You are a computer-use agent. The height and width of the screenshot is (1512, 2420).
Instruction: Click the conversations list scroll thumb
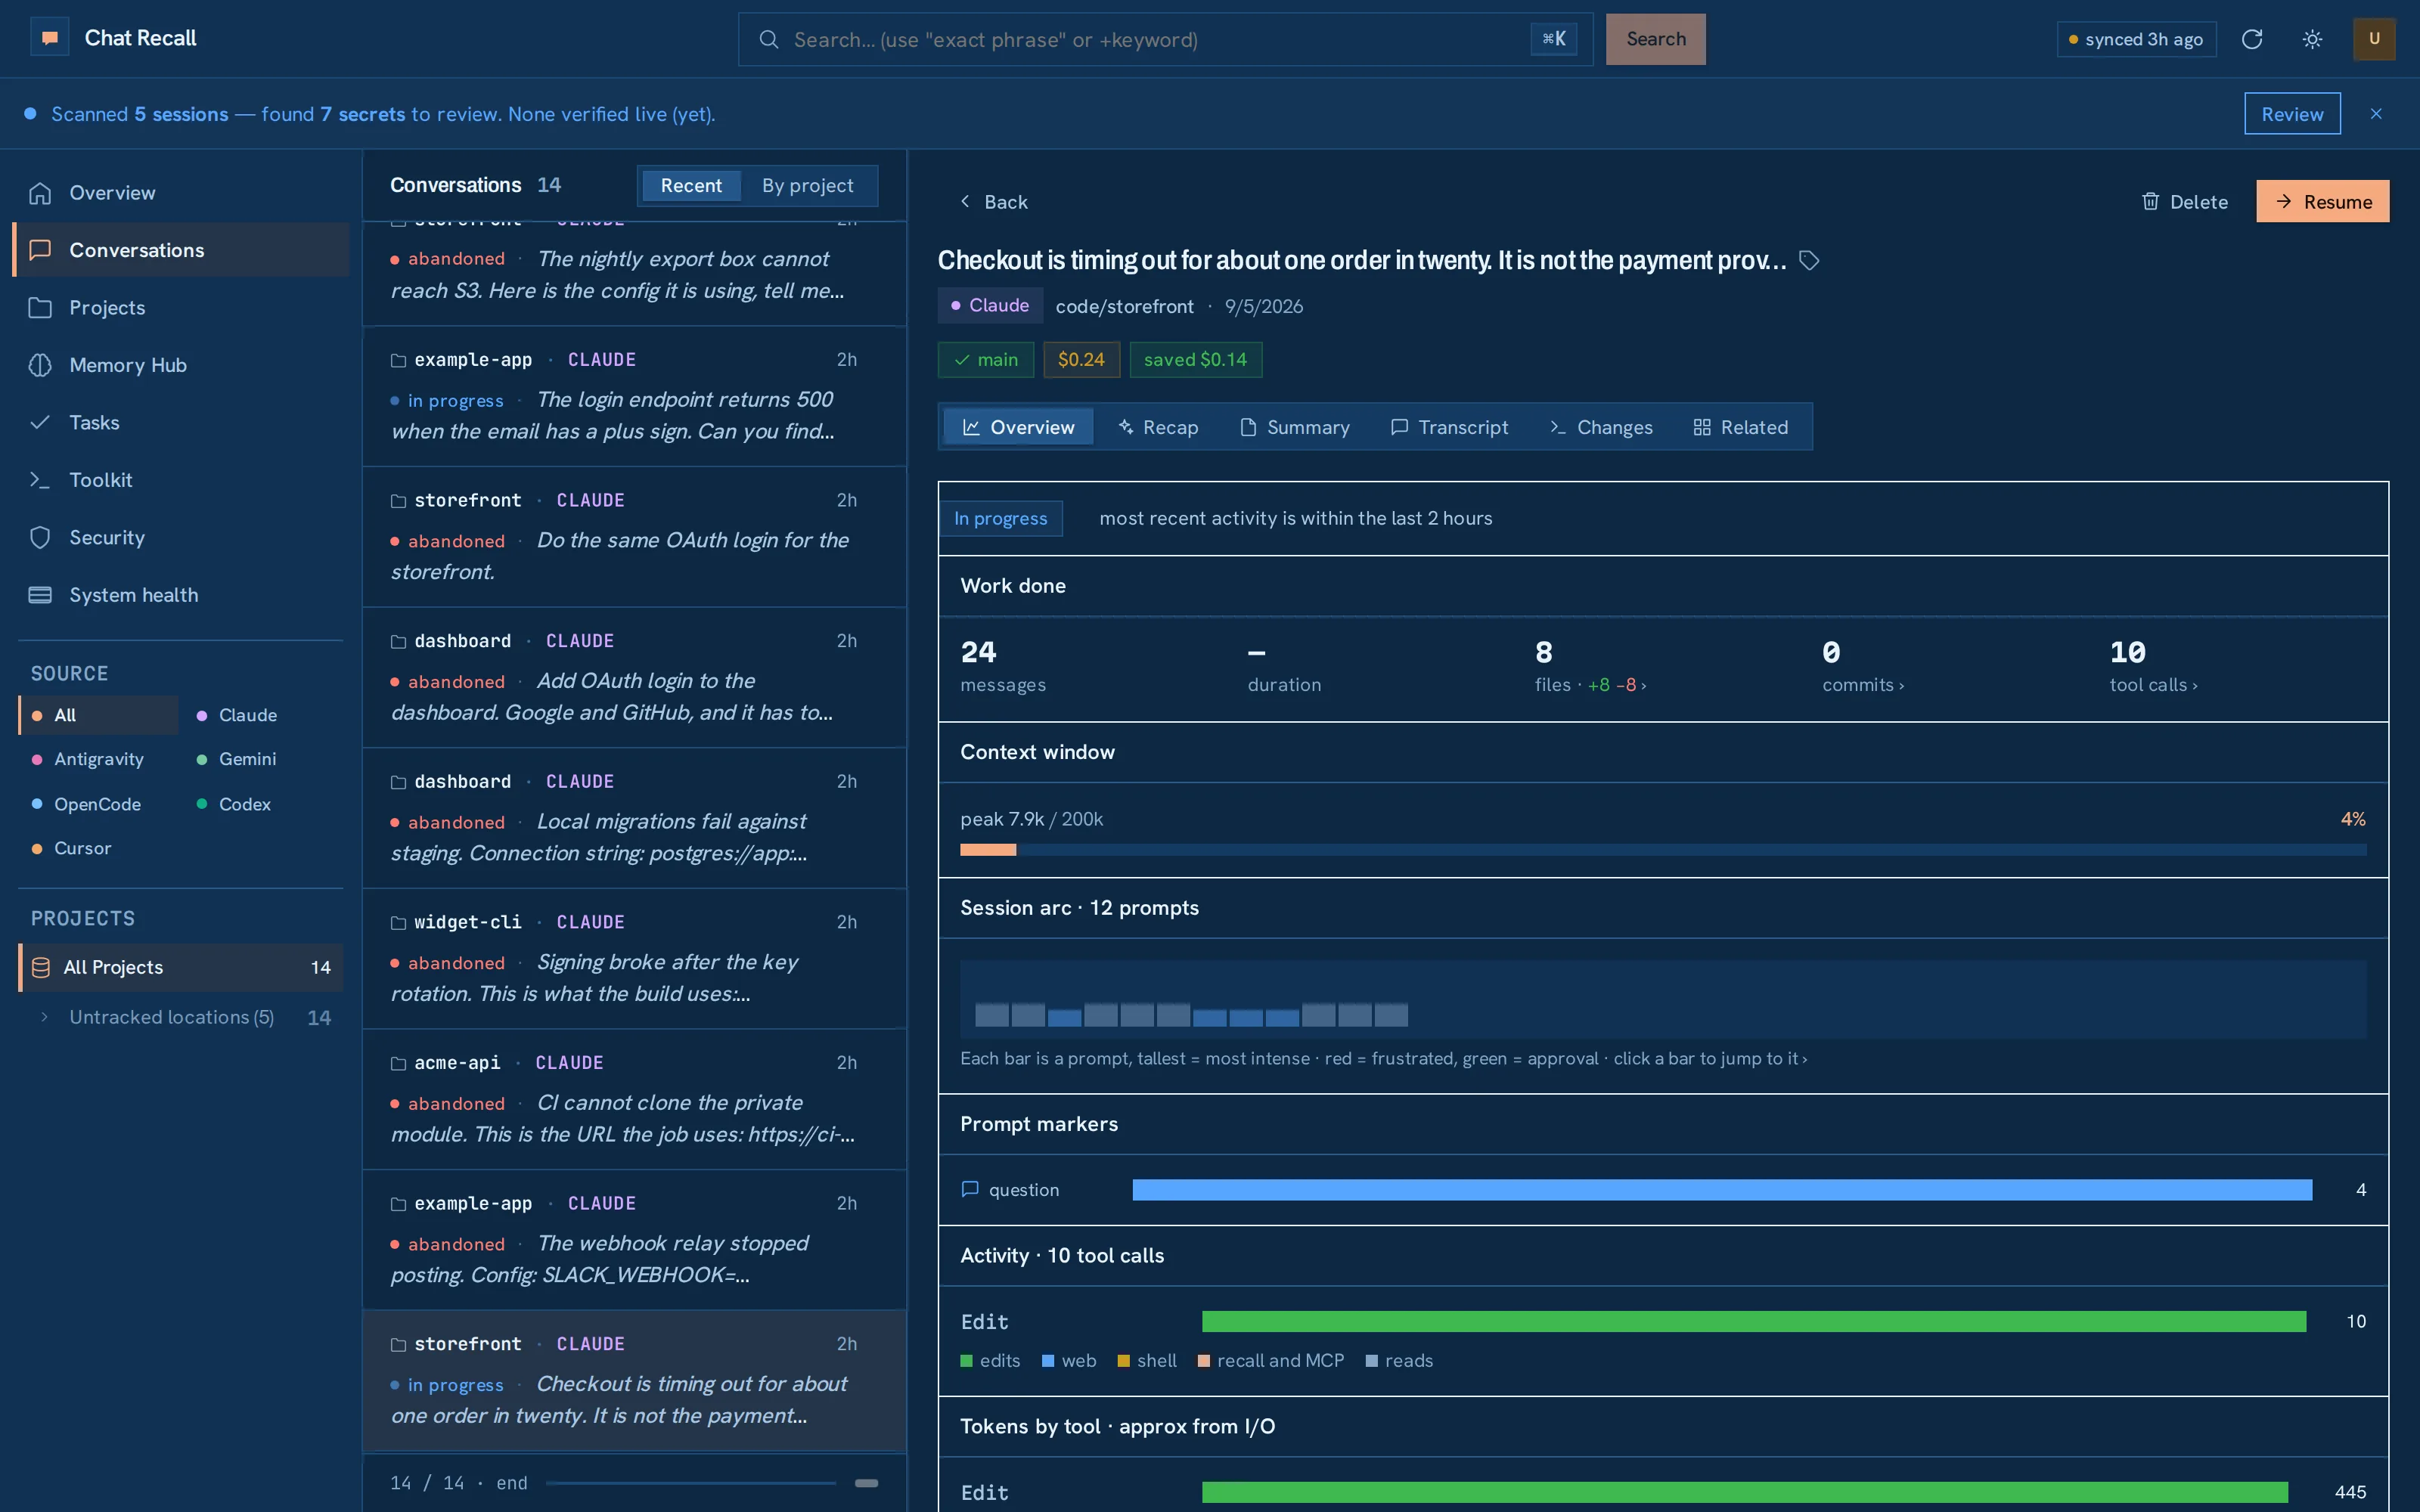click(x=866, y=1483)
